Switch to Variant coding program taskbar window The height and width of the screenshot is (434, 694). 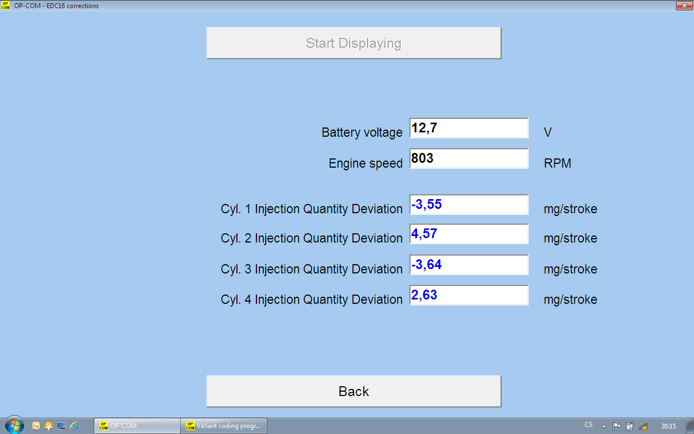225,426
